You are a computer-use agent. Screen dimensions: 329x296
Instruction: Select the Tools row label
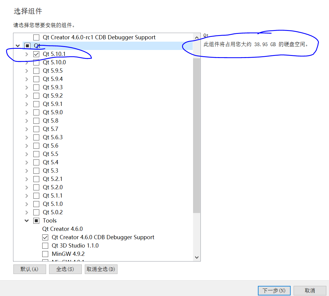coord(50,221)
